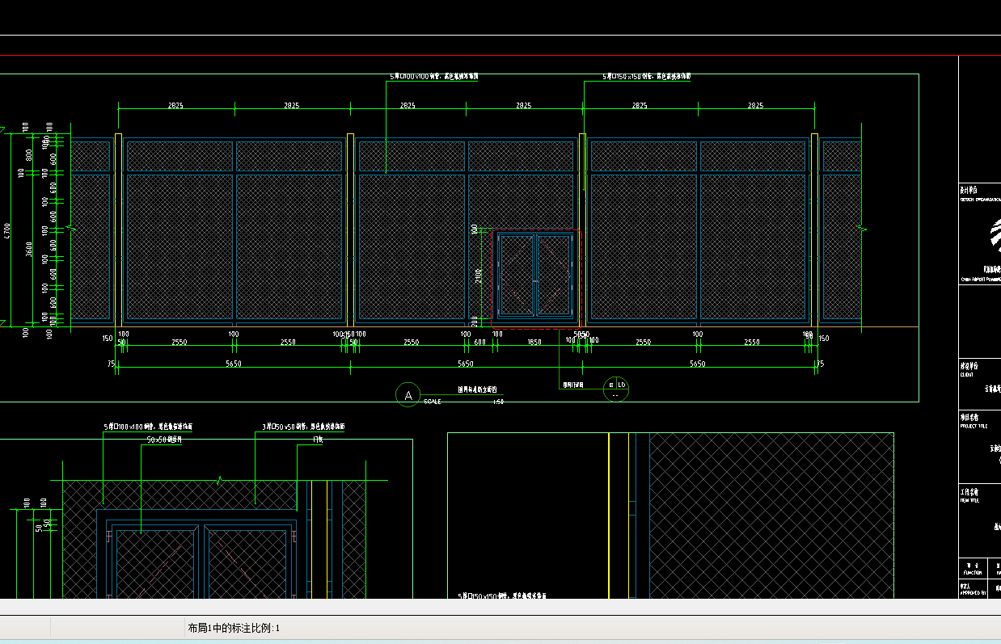Click the CLIENT label in title block
Screen dimensions: 1001x644
[x=966, y=374]
